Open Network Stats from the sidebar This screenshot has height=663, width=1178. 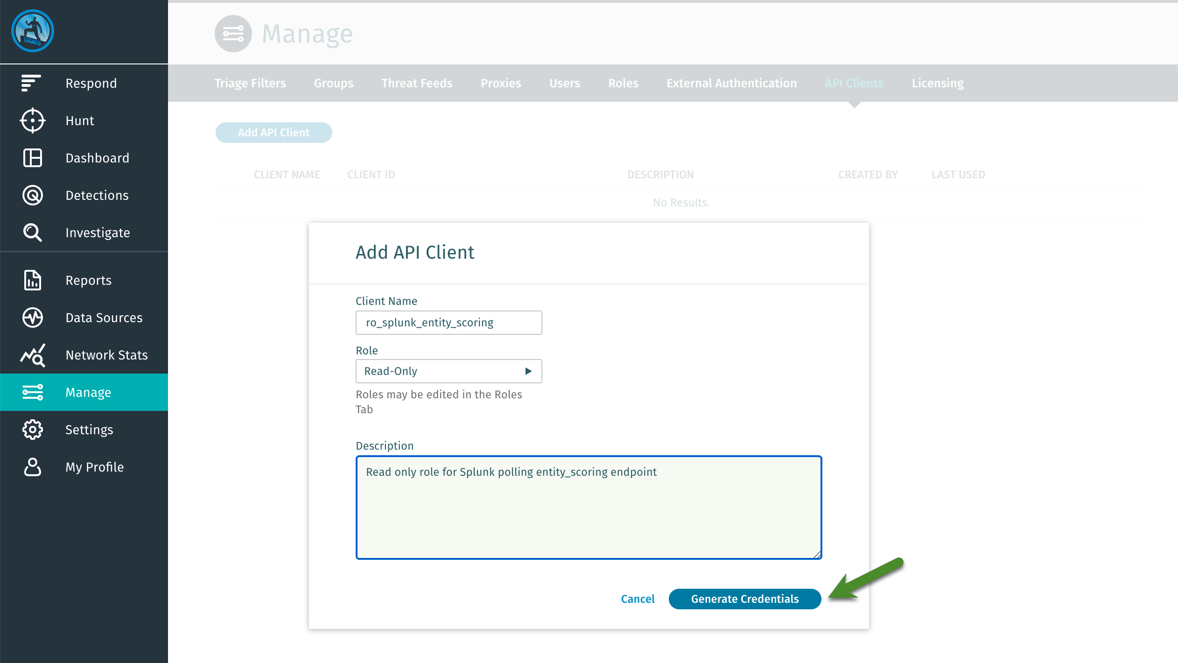(32, 355)
